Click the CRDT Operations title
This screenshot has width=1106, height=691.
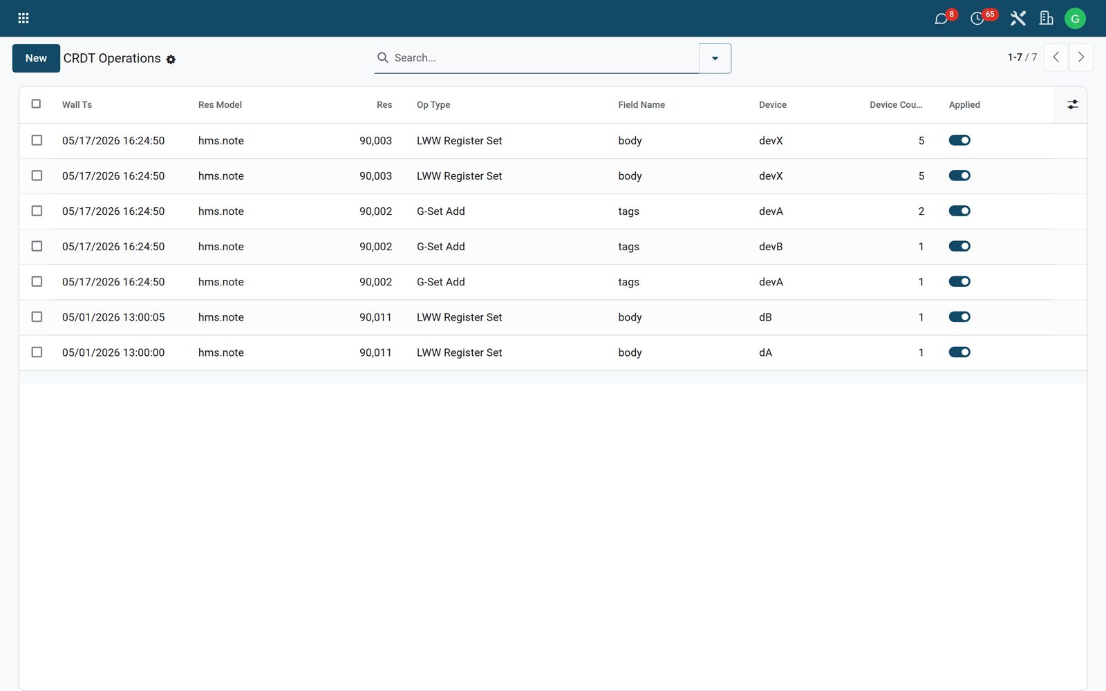coord(112,59)
